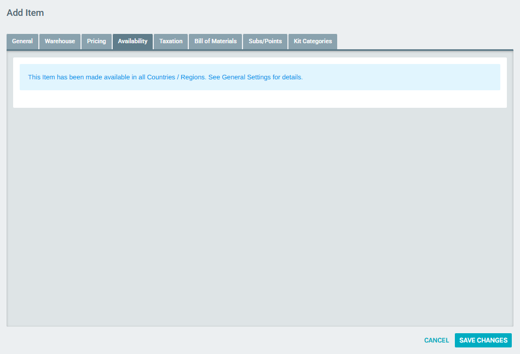
Task: Go to taxation settings for this item
Action: [170, 41]
